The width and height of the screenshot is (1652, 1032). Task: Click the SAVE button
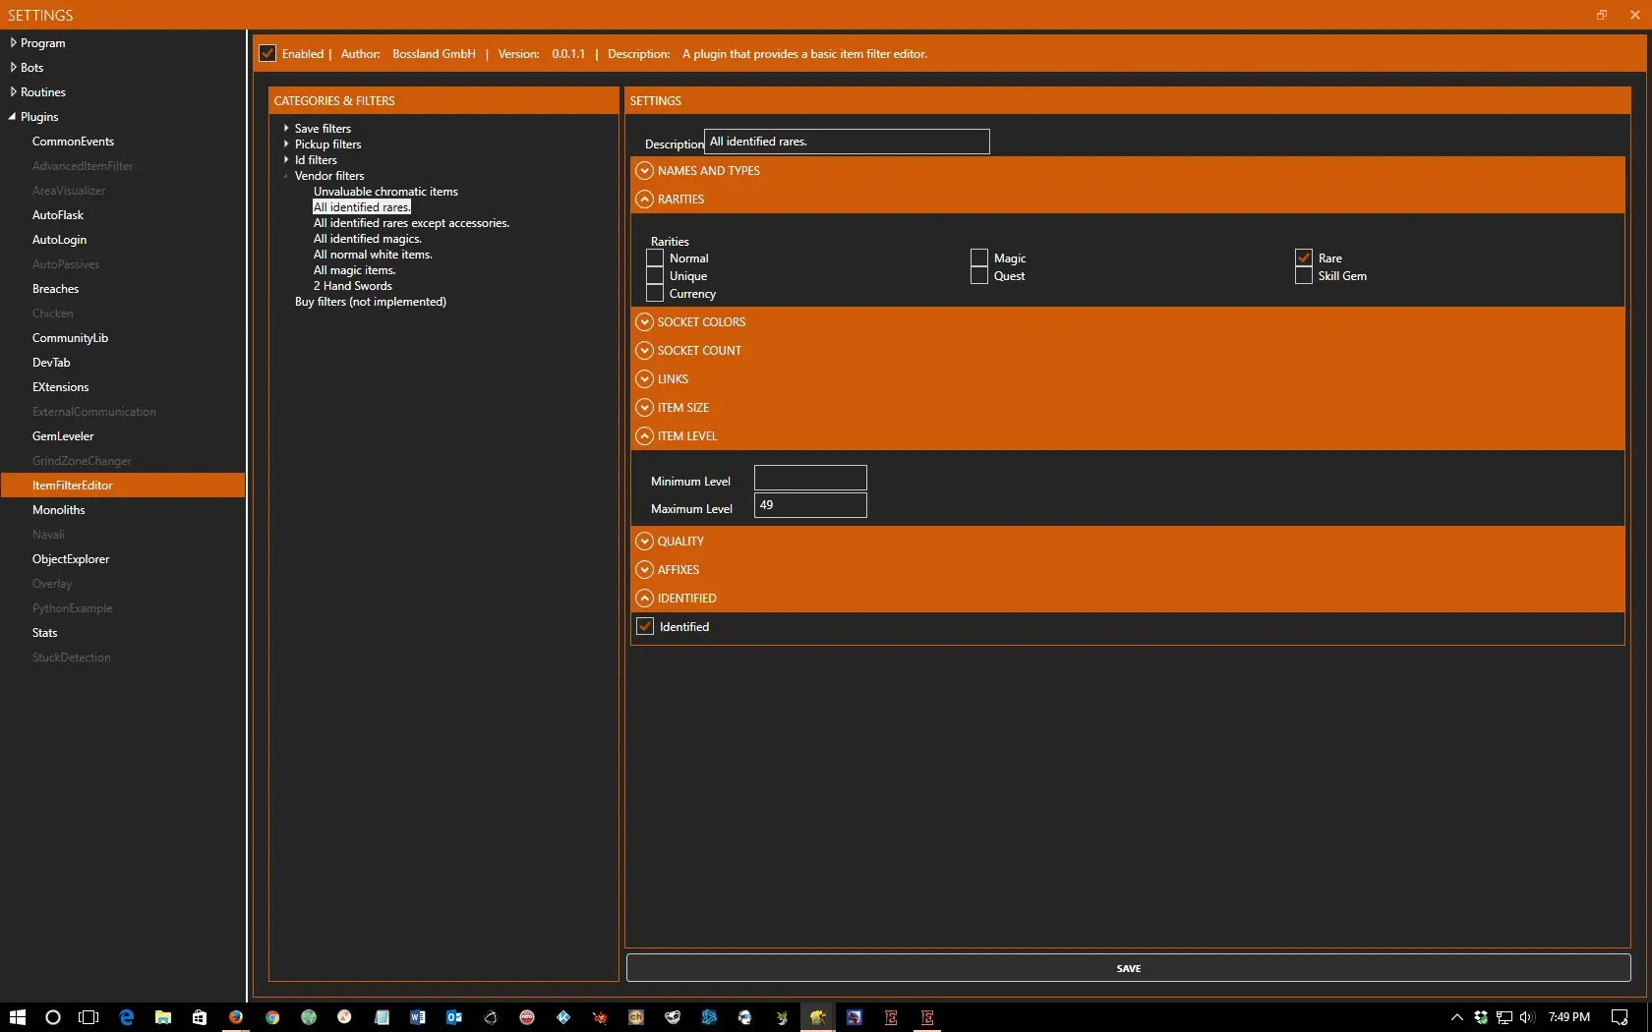[x=1128, y=968]
